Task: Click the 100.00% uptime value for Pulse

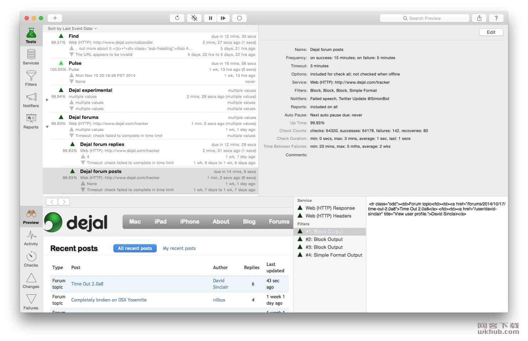Action: [58, 69]
